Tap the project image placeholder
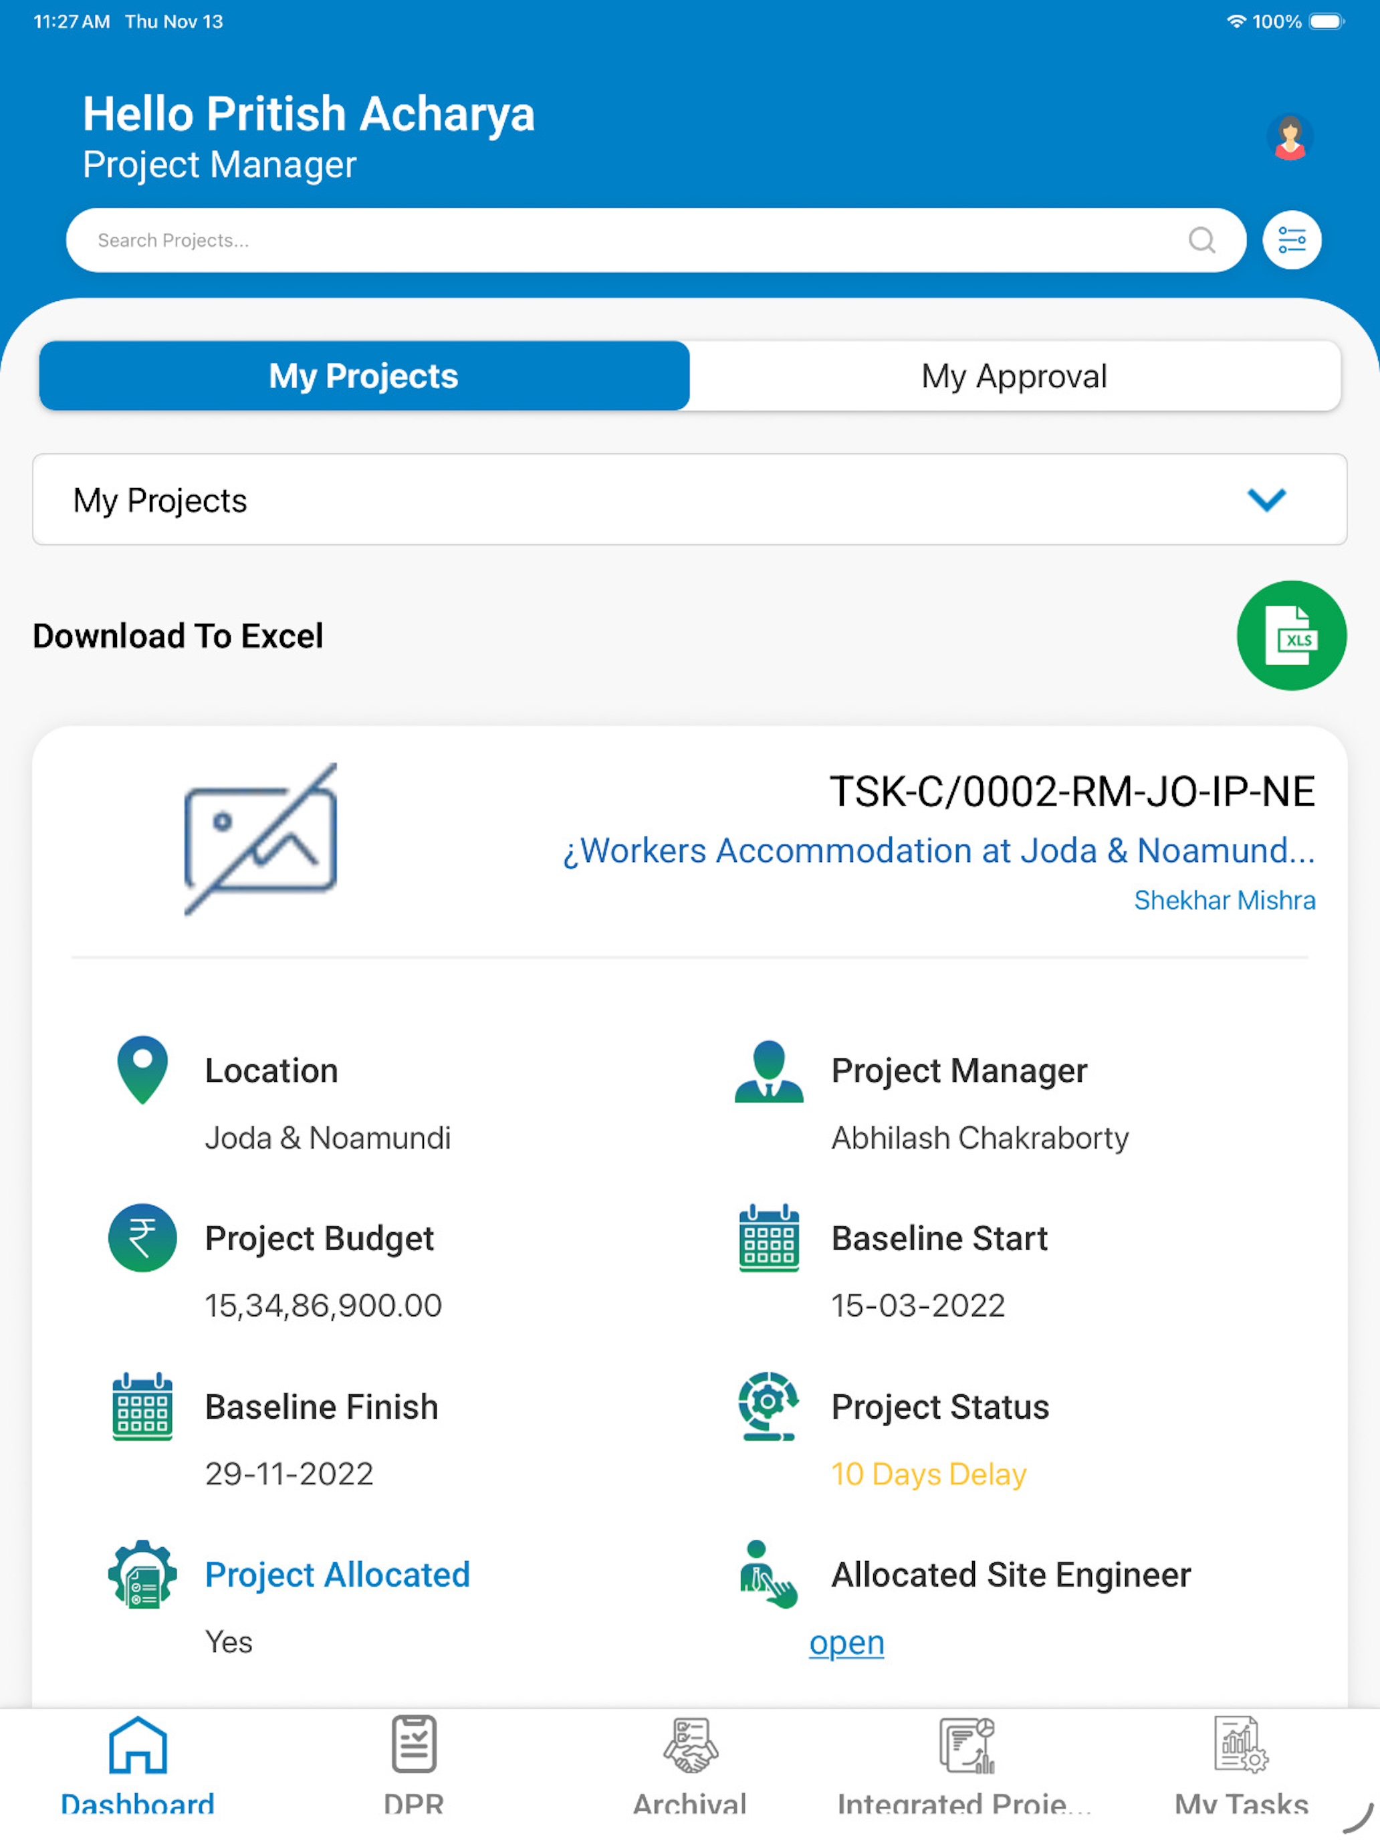The image size is (1380, 1840). (x=260, y=839)
